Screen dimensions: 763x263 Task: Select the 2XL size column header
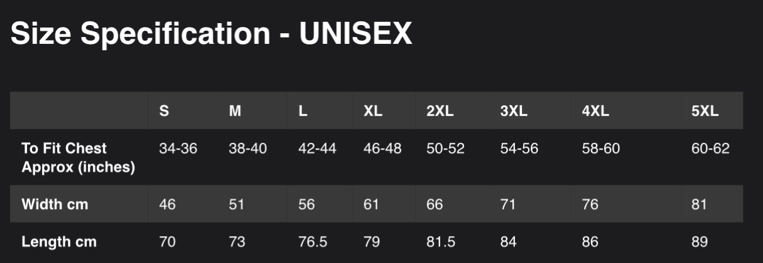tap(440, 111)
